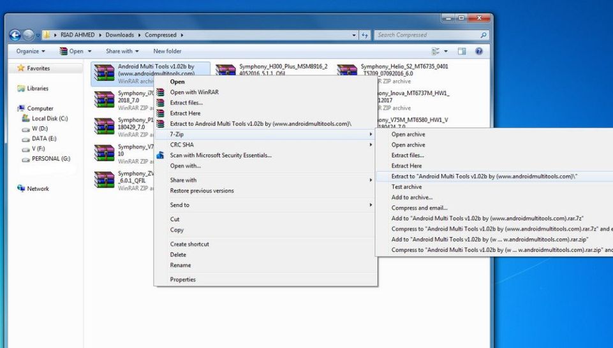Choose WinRAR Extract Here entry
The height and width of the screenshot is (348, 613).
click(266, 113)
